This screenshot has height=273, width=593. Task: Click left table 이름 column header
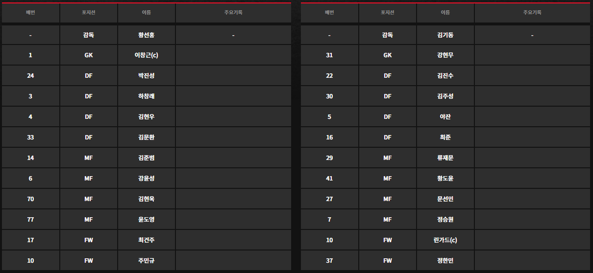click(x=147, y=13)
